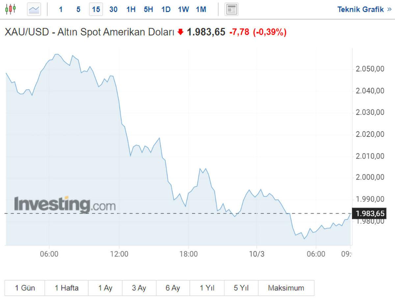Switch to the 1H interval
Viewport: 395px width, 301px height.
[x=131, y=9]
